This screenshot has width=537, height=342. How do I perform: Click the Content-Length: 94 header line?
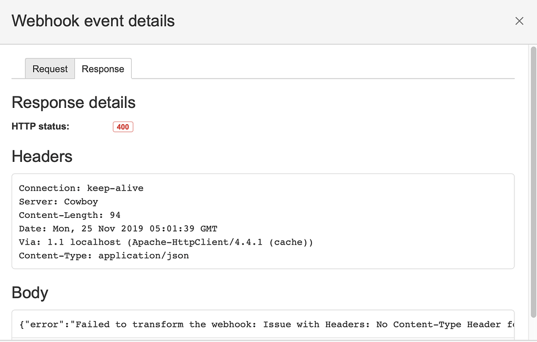(x=70, y=215)
